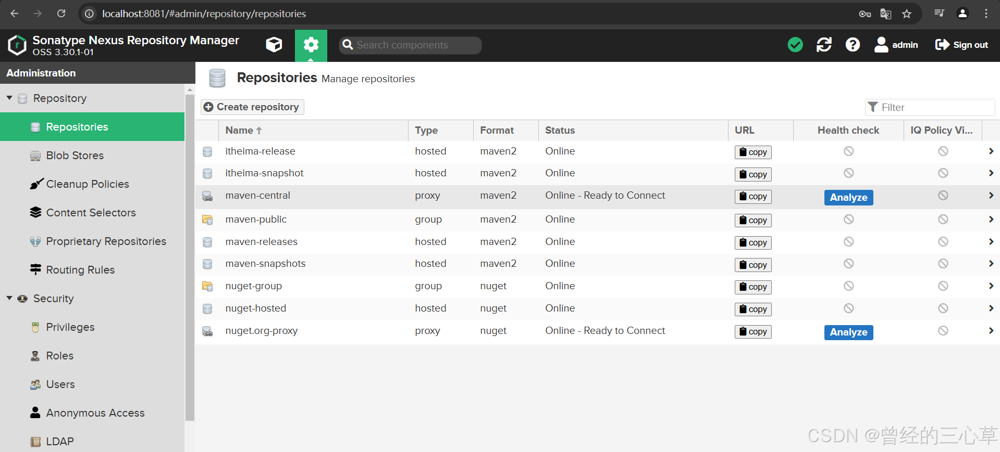1000x452 pixels.
Task: Focus the Search components field
Action: point(410,45)
